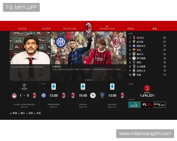
Task: Click the AC米兰 crest in the standings
Action: (x=134, y=38)
